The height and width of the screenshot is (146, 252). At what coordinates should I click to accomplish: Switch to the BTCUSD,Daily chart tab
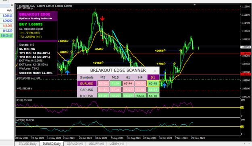coord(27,144)
